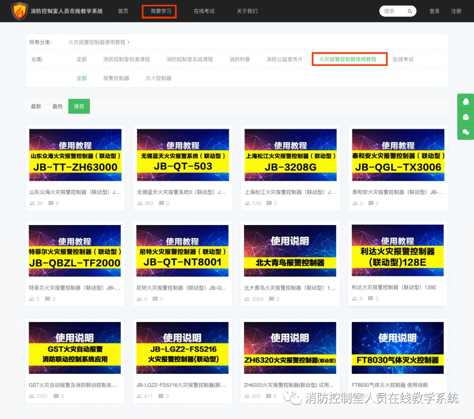
Task: Click the shield logo in header
Action: [x=19, y=11]
